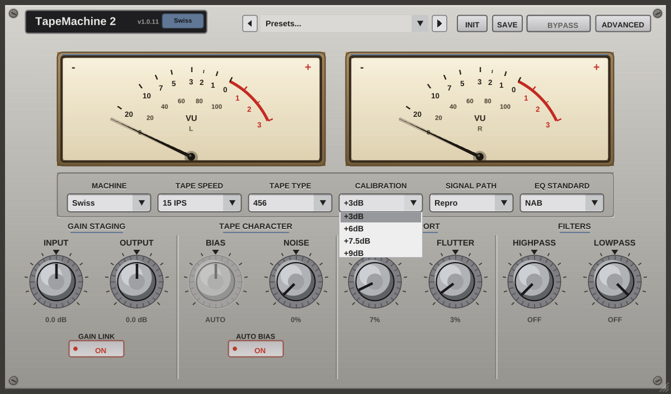Click the knob showing 7%
The width and height of the screenshot is (671, 394).
tap(375, 281)
